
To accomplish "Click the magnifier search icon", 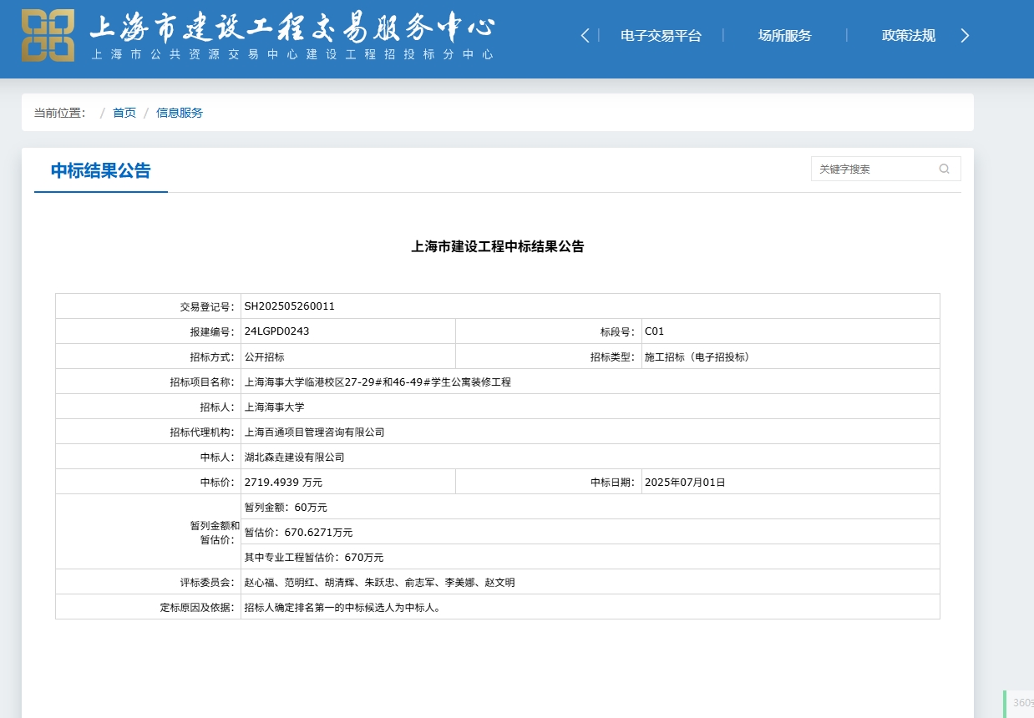I will (944, 169).
